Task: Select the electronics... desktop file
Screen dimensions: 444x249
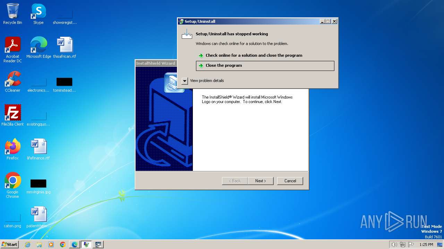Action: click(39, 84)
